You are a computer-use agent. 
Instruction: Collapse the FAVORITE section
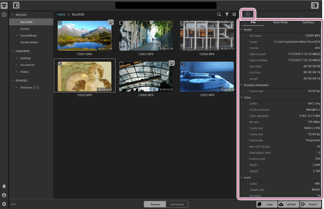[x=12, y=51]
